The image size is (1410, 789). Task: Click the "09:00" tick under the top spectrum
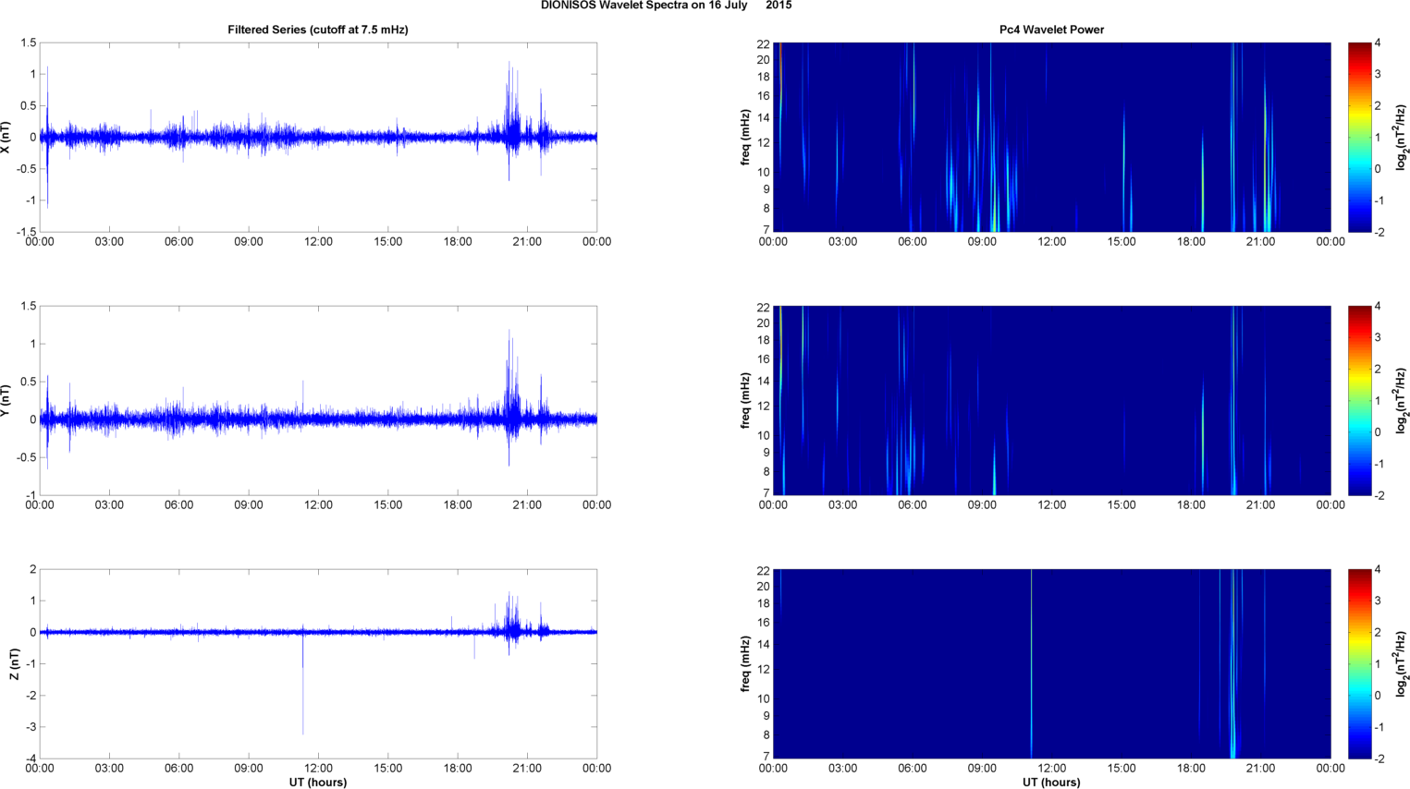click(x=982, y=242)
